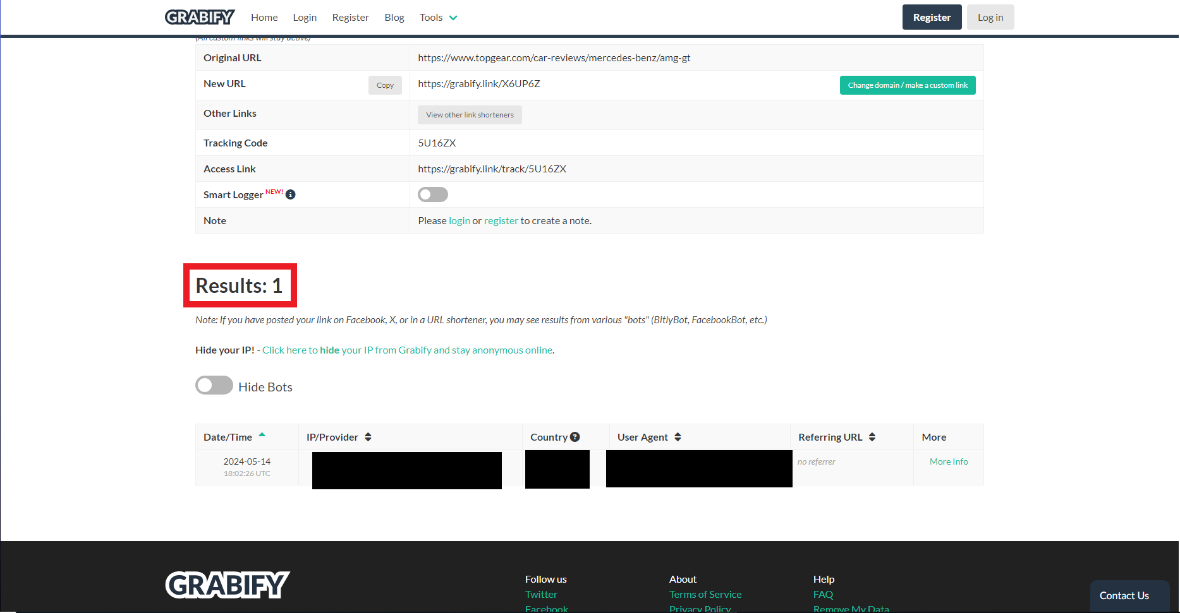Sort the IP/Provider column with arrows icon

coord(368,437)
